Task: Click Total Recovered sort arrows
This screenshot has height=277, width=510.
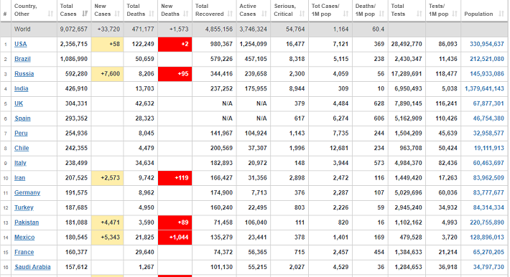Action: point(231,14)
